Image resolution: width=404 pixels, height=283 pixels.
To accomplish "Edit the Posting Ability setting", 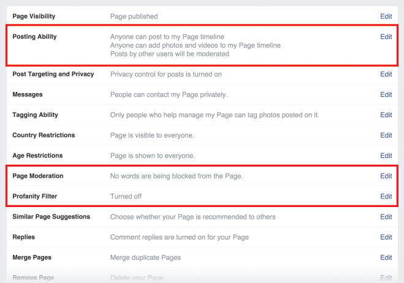I will coord(386,37).
